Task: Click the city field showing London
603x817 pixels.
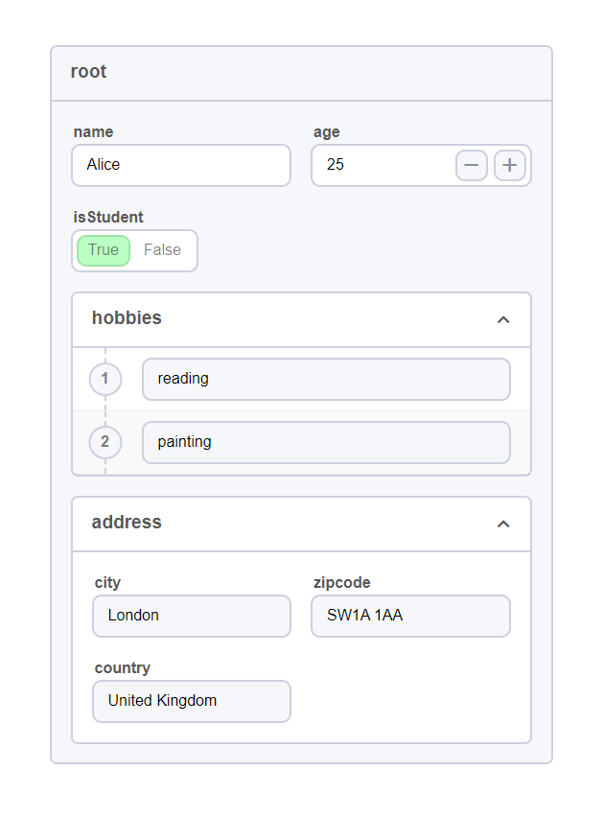Action: [x=192, y=616]
